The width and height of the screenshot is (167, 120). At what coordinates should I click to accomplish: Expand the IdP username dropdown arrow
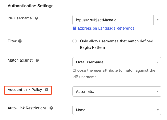[x=157, y=20]
